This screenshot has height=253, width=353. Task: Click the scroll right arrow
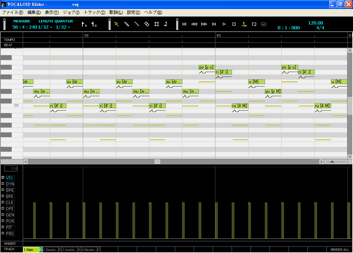pos(321,162)
